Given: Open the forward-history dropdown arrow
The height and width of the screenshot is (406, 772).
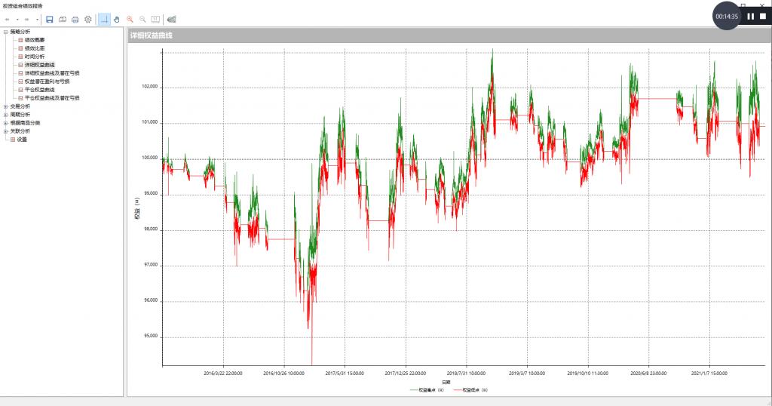Looking at the screenshot, I should click(37, 20).
